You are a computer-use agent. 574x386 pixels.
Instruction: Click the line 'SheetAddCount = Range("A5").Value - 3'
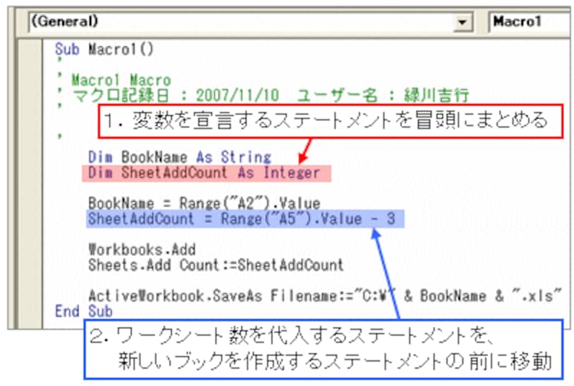[x=242, y=219]
